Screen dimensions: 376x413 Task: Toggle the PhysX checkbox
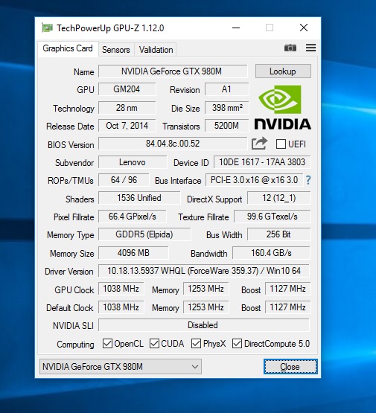(x=196, y=344)
